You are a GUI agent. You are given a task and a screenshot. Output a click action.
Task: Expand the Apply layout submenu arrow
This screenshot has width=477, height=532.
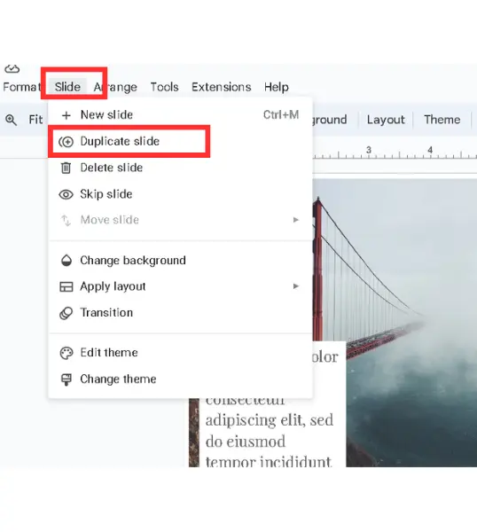point(296,286)
